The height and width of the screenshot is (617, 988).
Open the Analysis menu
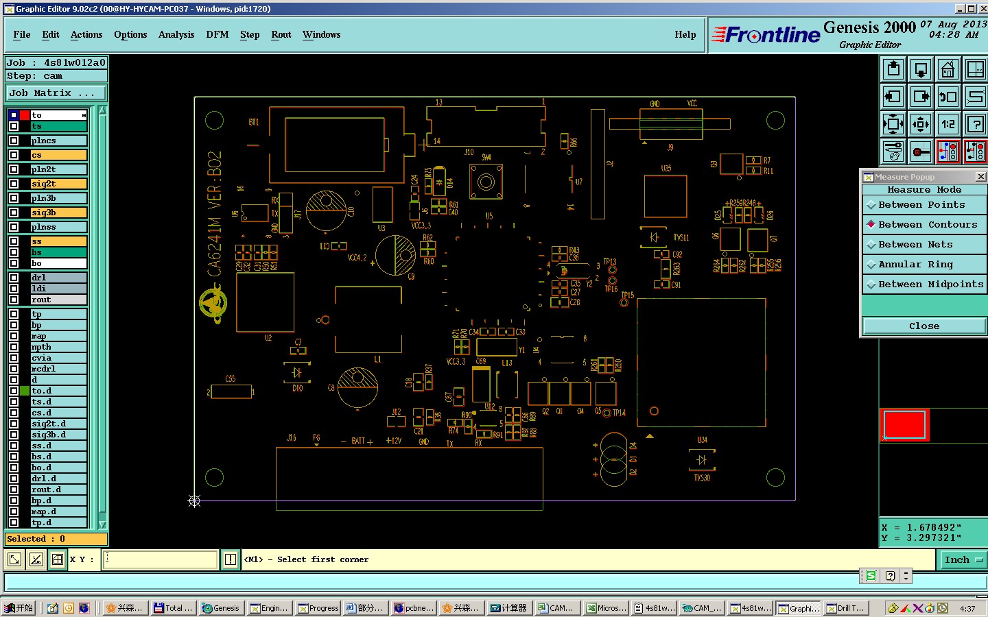176,34
